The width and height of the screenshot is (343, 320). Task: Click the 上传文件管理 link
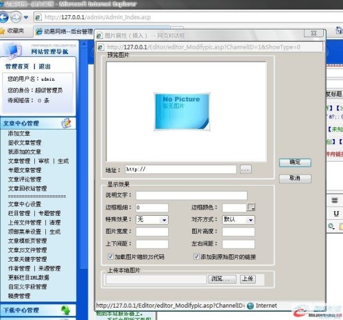(x=25, y=223)
